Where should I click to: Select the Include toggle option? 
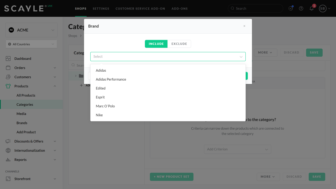click(156, 44)
